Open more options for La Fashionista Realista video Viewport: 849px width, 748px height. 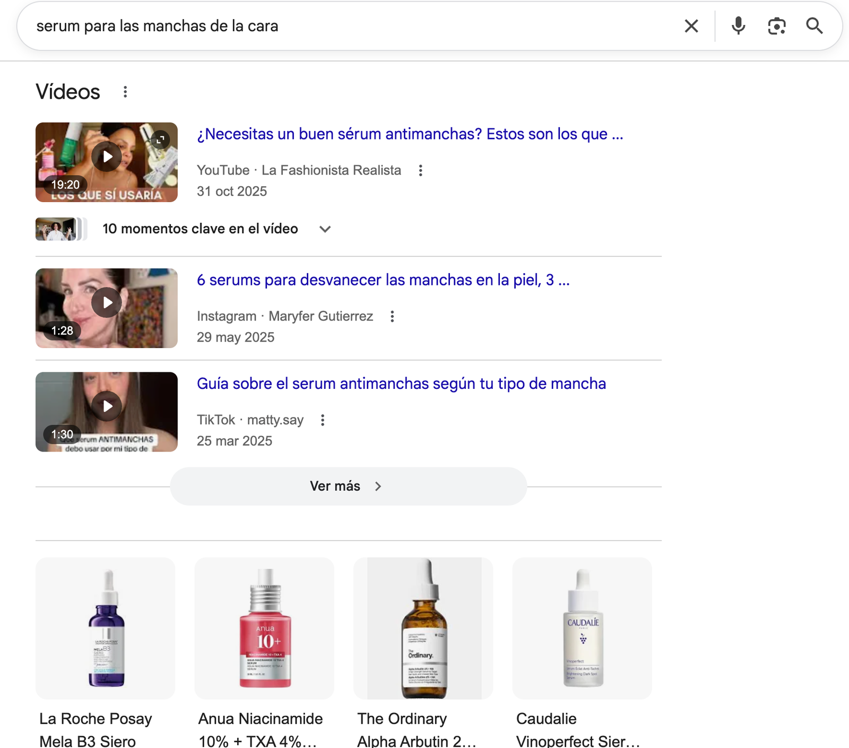point(420,170)
